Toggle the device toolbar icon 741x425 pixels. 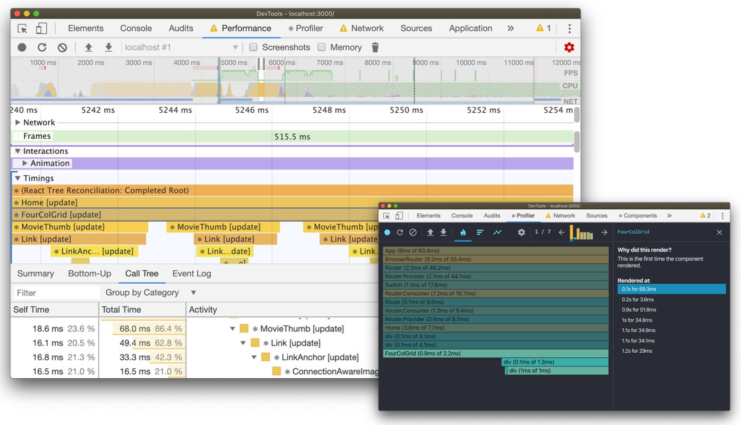click(41, 28)
